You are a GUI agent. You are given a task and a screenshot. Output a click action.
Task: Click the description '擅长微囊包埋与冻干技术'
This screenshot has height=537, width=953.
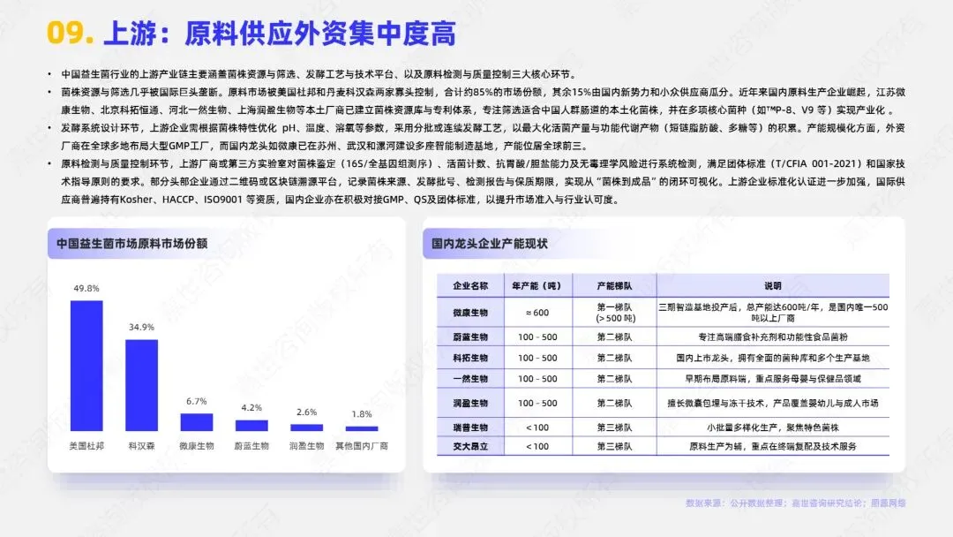(717, 404)
